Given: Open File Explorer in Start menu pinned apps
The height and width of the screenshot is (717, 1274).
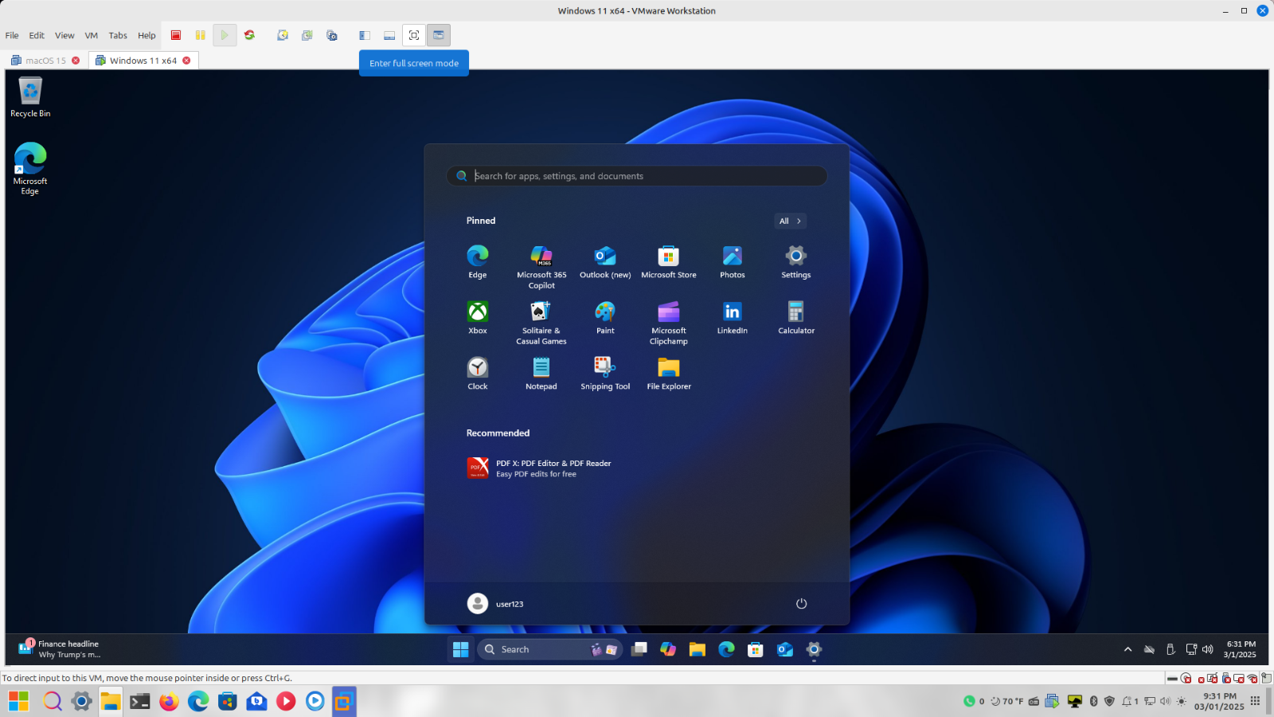Looking at the screenshot, I should [669, 374].
